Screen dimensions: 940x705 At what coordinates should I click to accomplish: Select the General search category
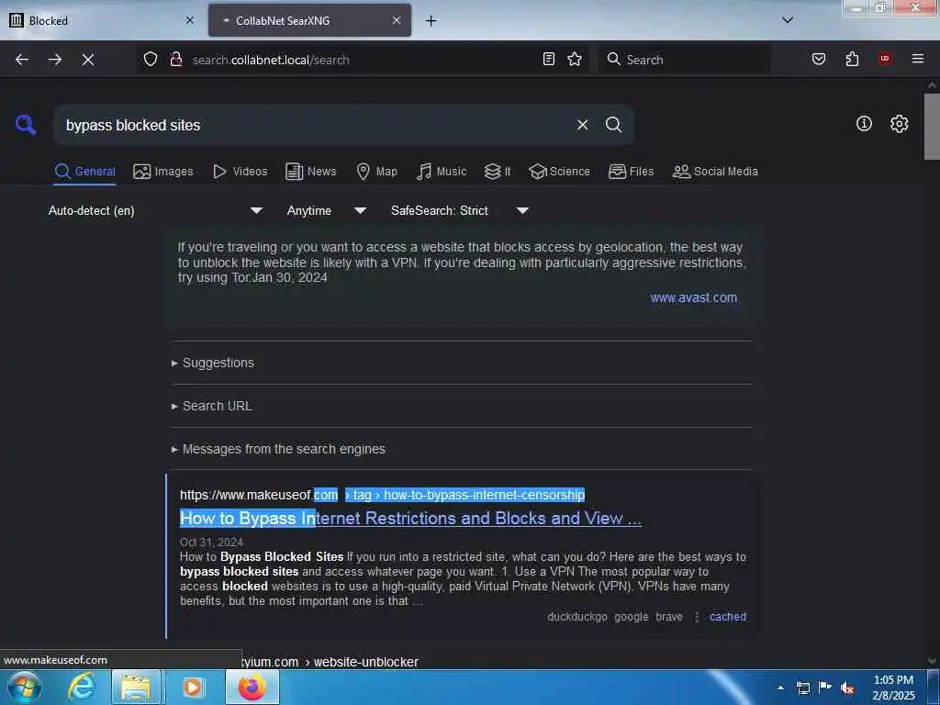pyautogui.click(x=84, y=172)
